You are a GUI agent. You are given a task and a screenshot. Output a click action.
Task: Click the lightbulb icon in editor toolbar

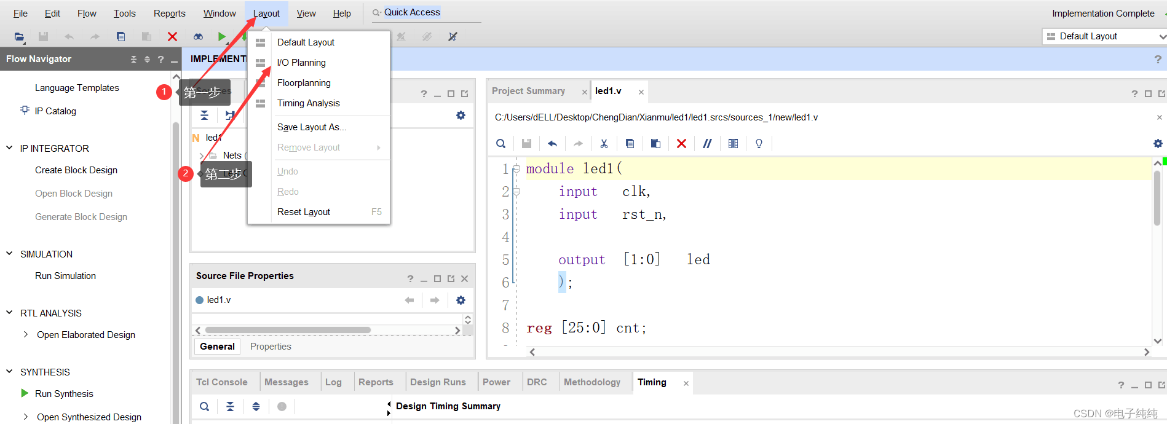tap(759, 144)
